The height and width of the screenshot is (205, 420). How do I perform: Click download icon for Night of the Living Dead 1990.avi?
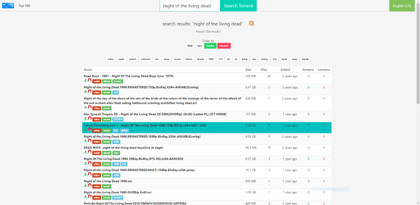(86, 185)
